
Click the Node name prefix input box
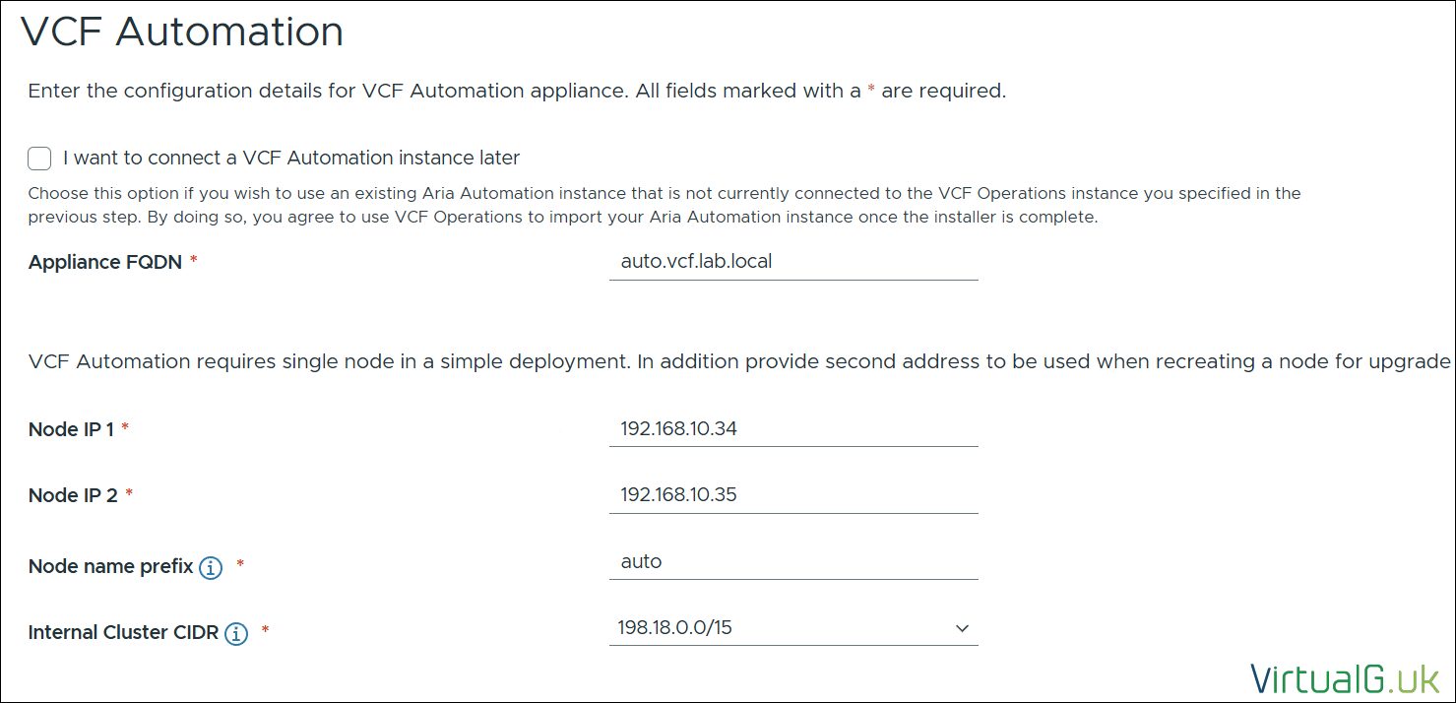792,562
